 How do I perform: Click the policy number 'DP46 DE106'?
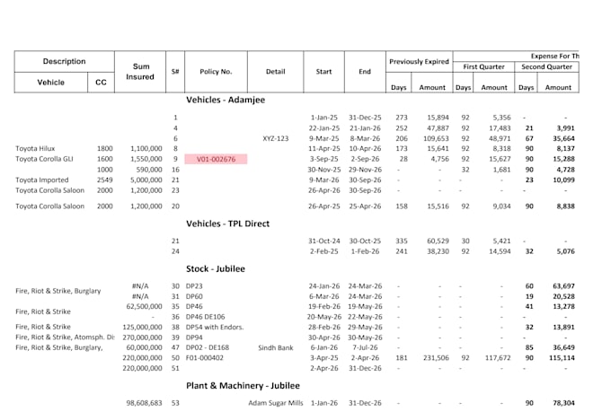(206, 317)
